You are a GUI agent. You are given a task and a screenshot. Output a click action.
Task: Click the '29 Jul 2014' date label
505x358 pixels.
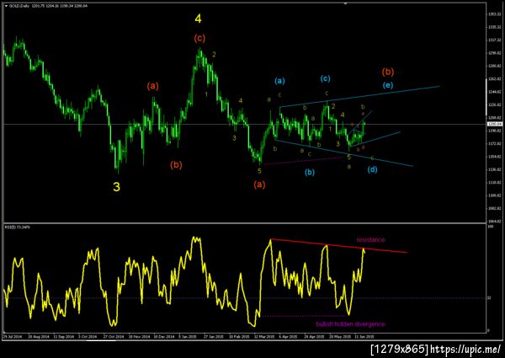pyautogui.click(x=13, y=336)
